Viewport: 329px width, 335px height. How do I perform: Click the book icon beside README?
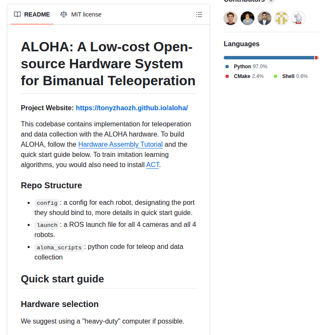17,14
